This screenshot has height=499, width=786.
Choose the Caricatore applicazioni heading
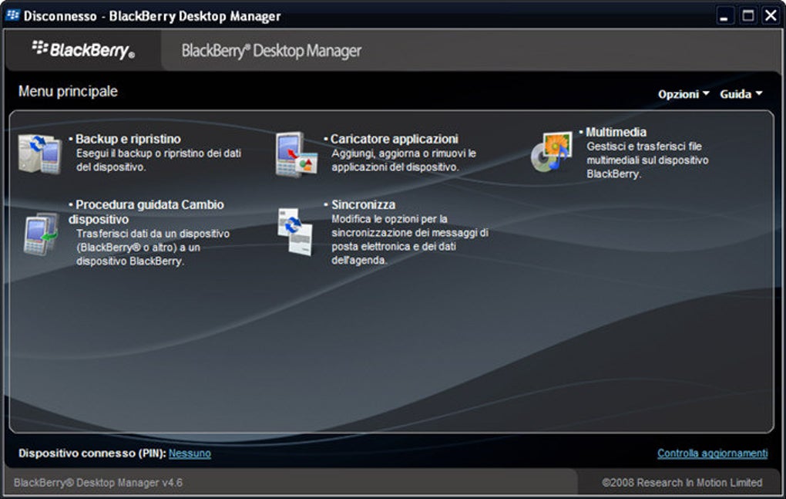pos(394,139)
